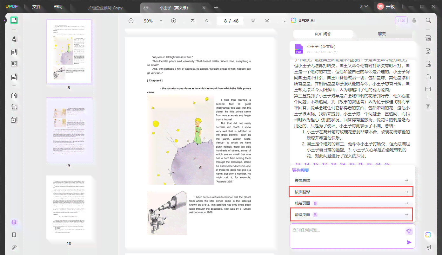Click the cloud icon on active tab

click(x=146, y=7)
